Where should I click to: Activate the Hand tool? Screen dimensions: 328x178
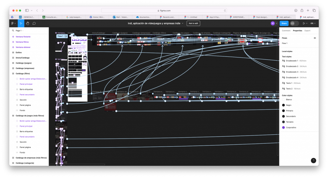click(28, 23)
